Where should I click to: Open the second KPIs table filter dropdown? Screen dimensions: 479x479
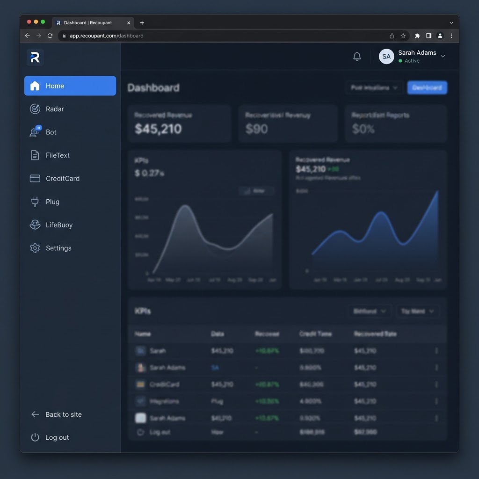pyautogui.click(x=417, y=311)
